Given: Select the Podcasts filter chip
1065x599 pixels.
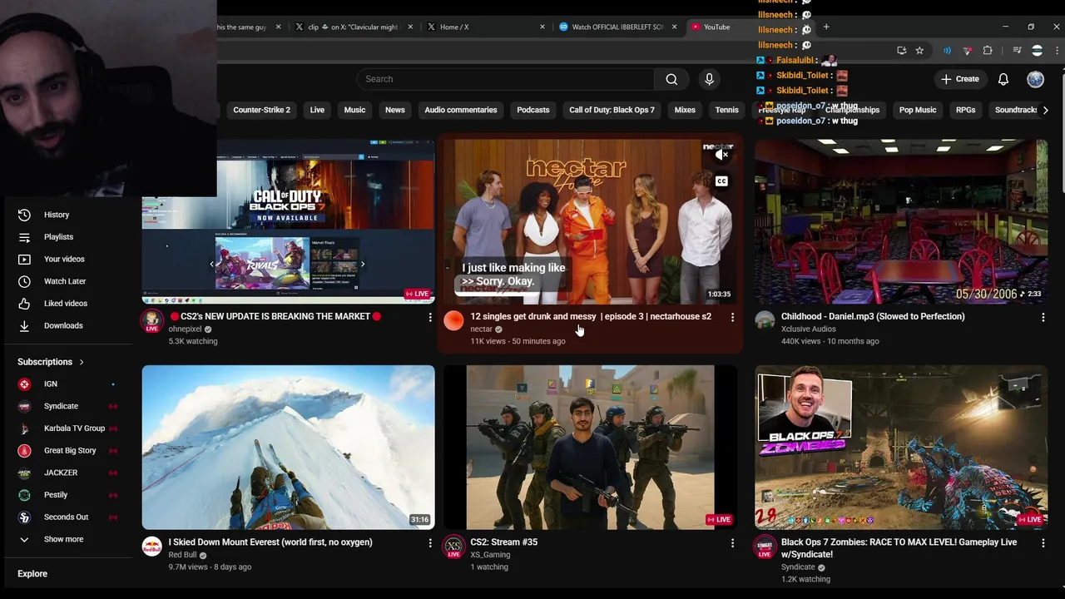Looking at the screenshot, I should [532, 110].
